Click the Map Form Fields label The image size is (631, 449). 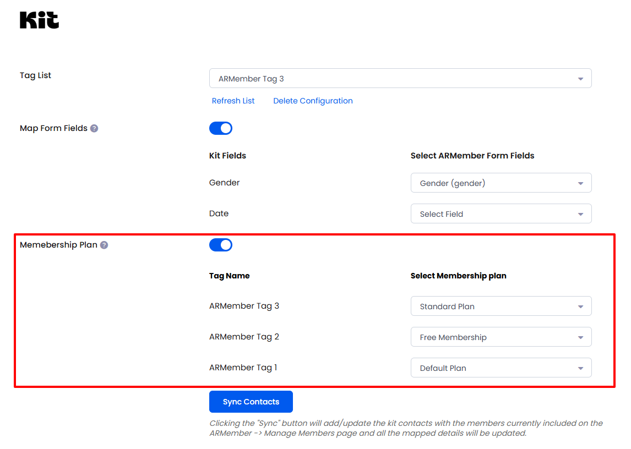tap(53, 128)
